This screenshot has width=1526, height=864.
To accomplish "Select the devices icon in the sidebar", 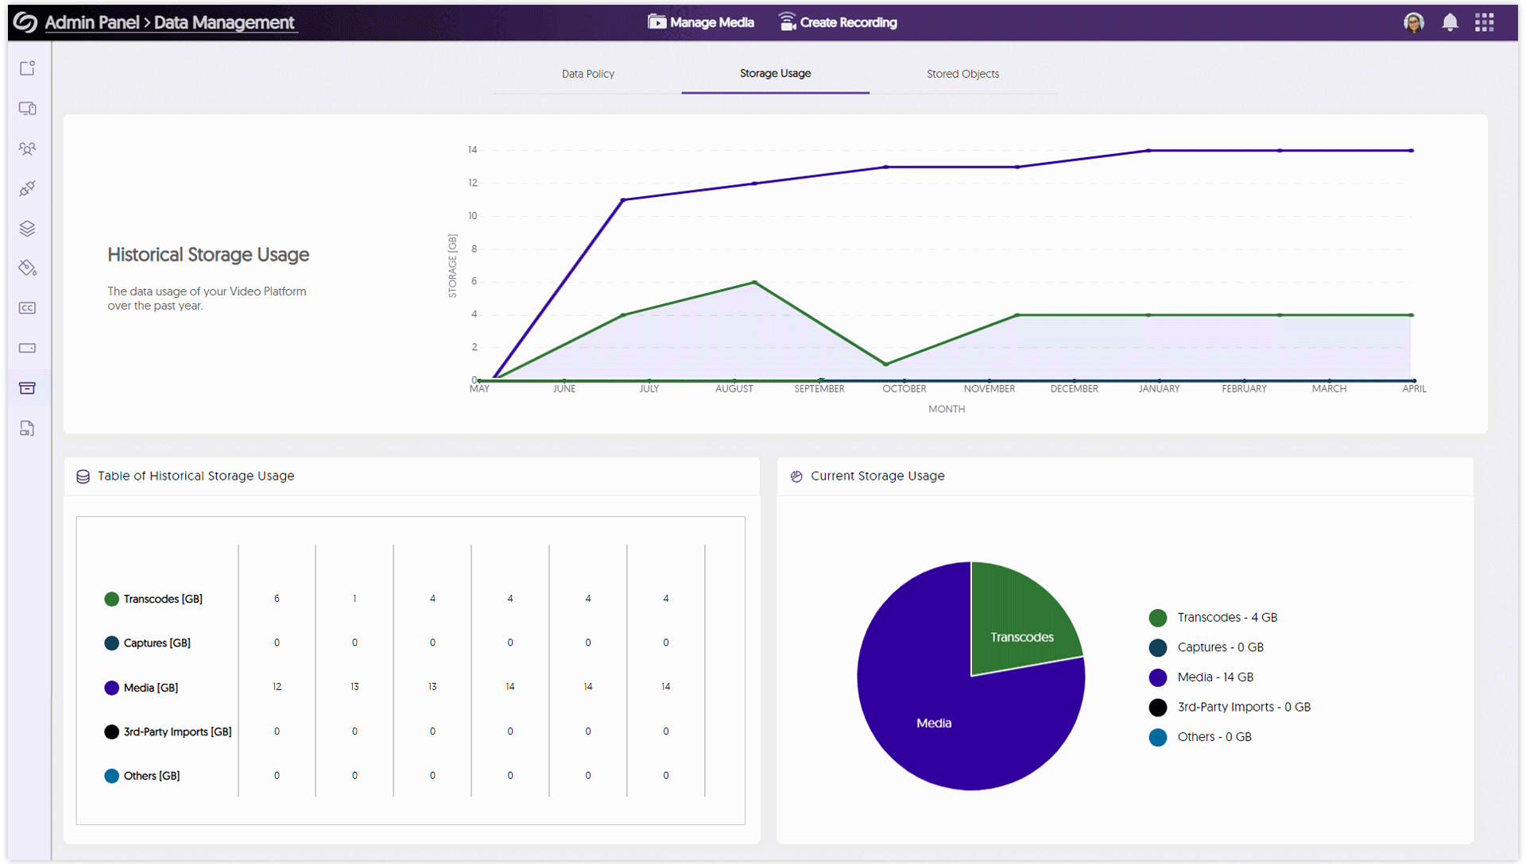I will point(27,109).
